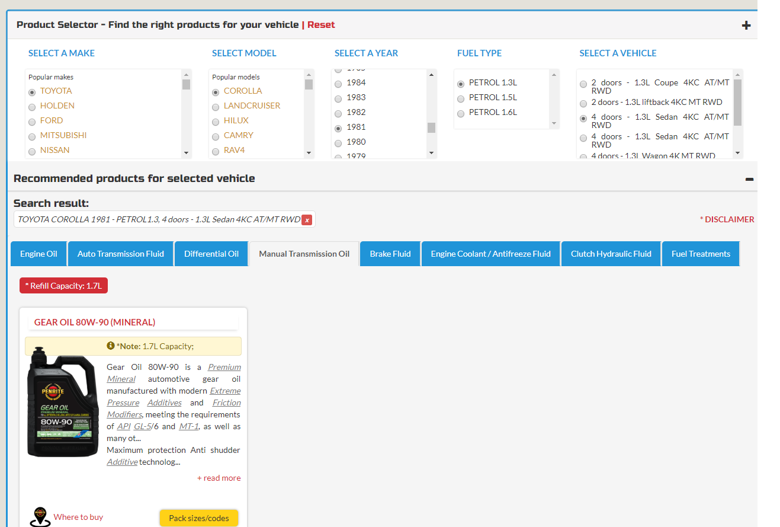
Task: Open Pack sizes/codes button
Action: click(199, 518)
